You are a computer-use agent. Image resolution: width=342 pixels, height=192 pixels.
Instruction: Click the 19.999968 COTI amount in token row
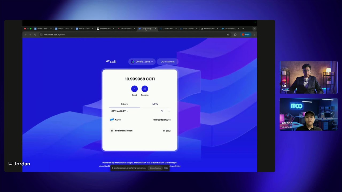[162, 120]
